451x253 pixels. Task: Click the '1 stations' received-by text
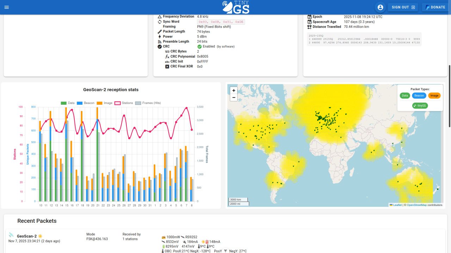pos(130,239)
